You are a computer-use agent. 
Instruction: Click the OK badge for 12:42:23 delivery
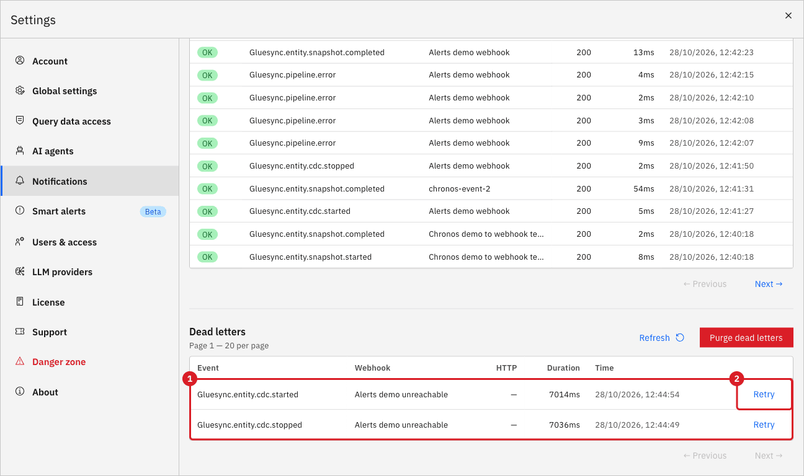pos(207,53)
